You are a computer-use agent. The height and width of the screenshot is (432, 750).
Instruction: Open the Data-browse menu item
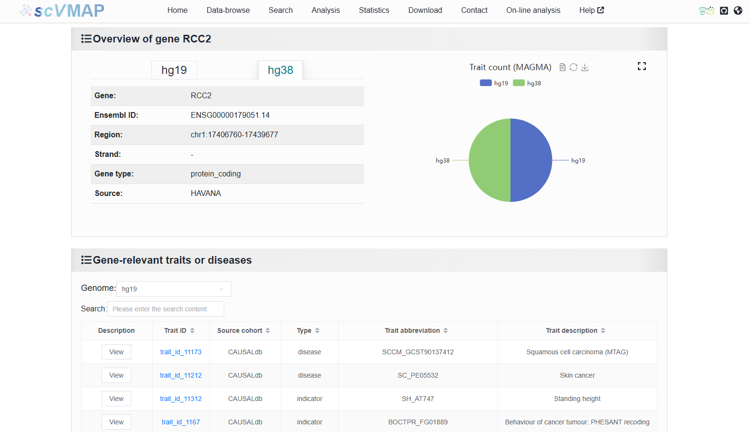coord(228,10)
